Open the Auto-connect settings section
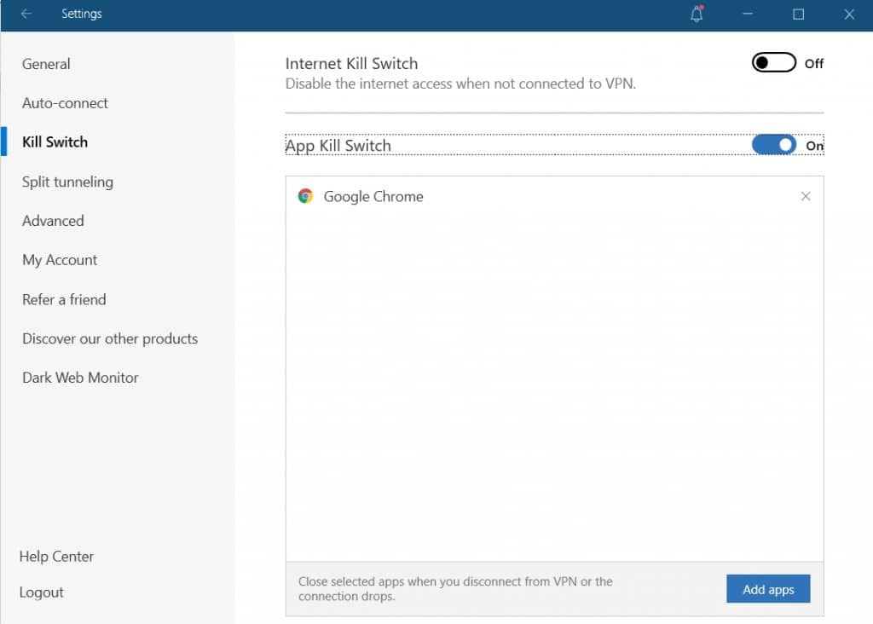Viewport: 873px width, 624px height. pyautogui.click(x=65, y=103)
